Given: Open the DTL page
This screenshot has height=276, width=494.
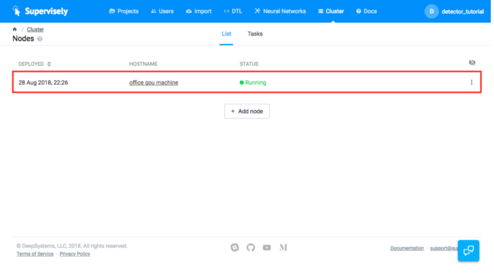Looking at the screenshot, I should tap(233, 11).
